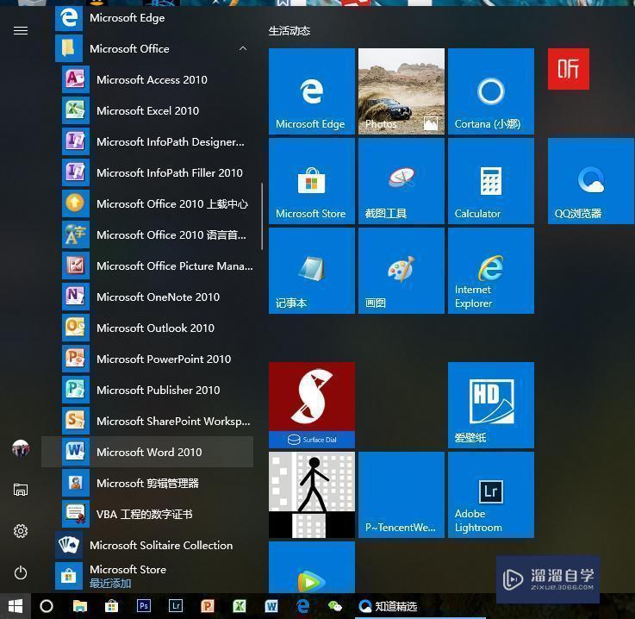The width and height of the screenshot is (635, 619).
Task: Expand the Start menu hamburger navigation
Action: (21, 31)
